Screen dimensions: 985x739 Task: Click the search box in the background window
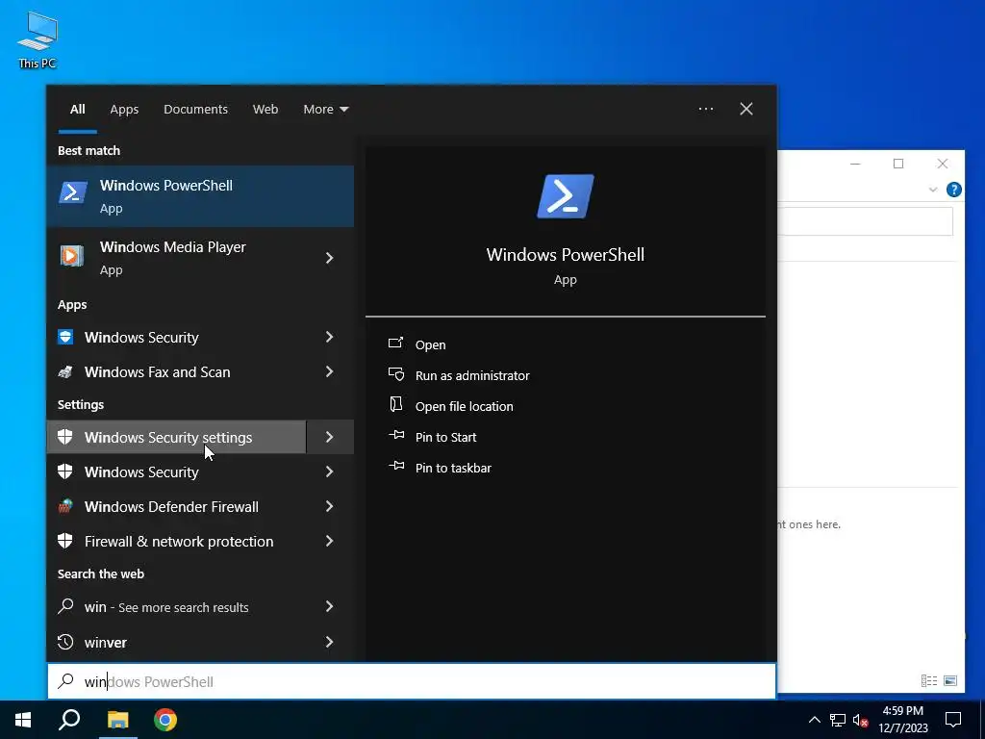click(866, 222)
